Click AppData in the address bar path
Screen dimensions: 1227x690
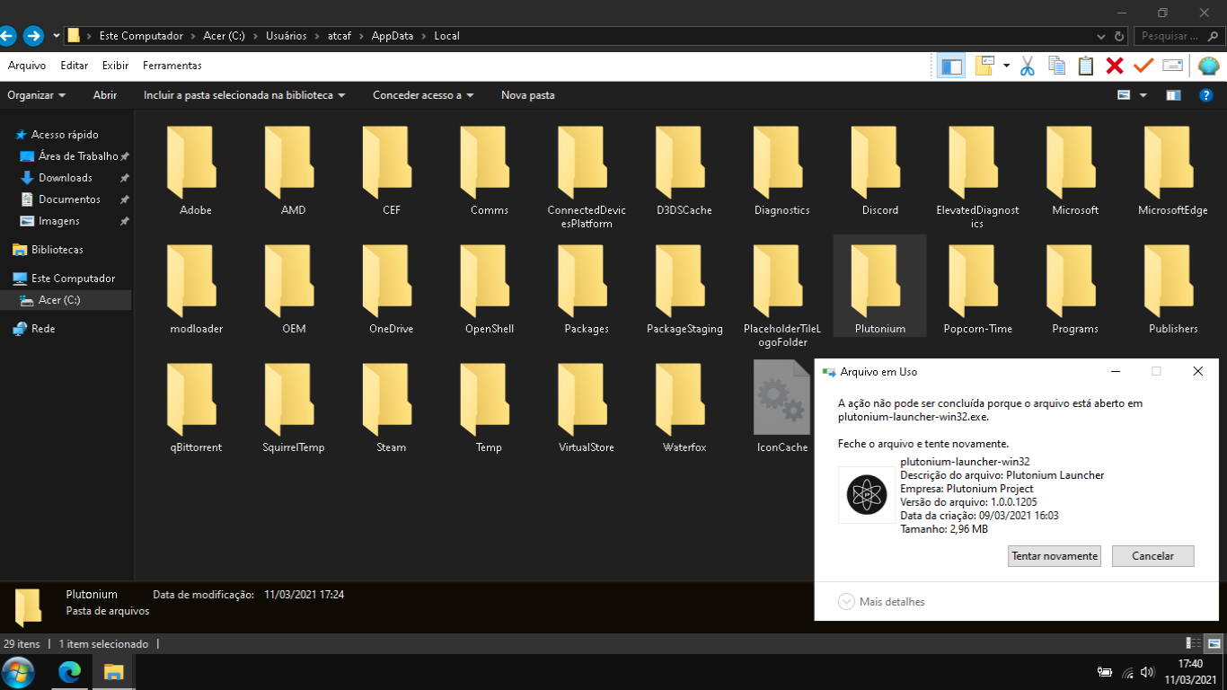pos(393,36)
